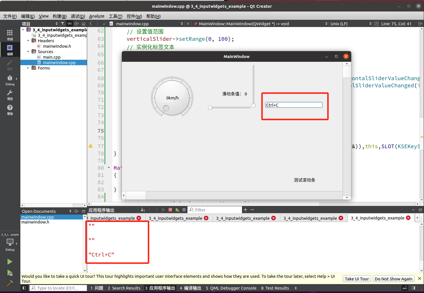Open the application output settings gear

point(184,210)
